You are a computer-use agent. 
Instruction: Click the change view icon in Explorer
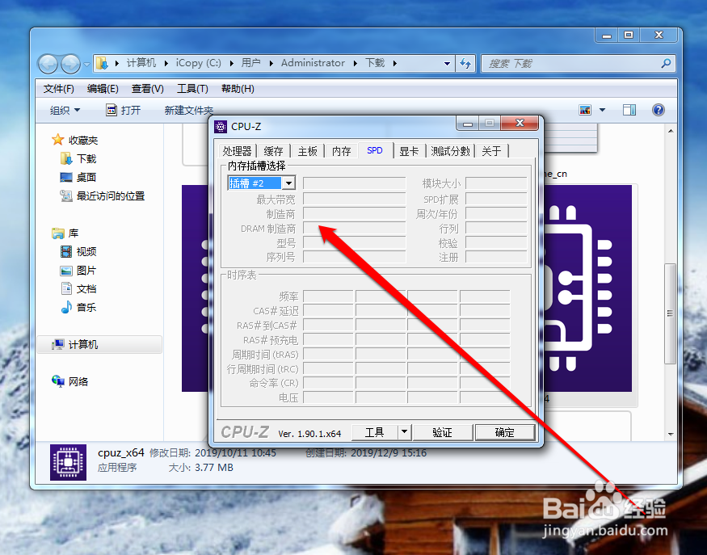pyautogui.click(x=585, y=110)
